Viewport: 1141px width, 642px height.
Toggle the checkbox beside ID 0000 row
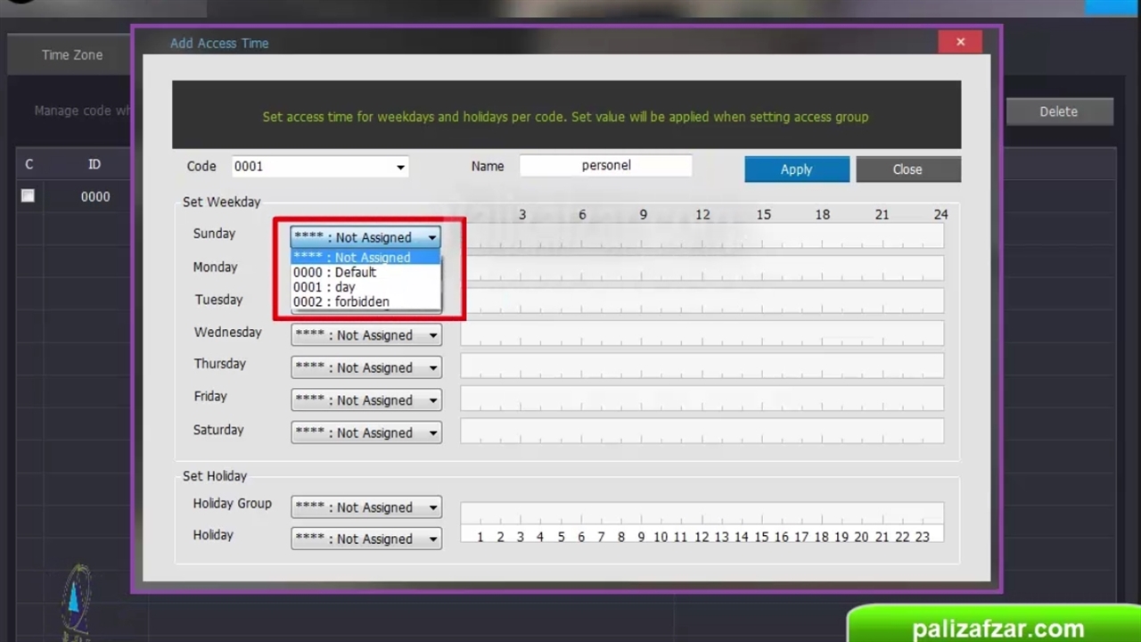[29, 196]
